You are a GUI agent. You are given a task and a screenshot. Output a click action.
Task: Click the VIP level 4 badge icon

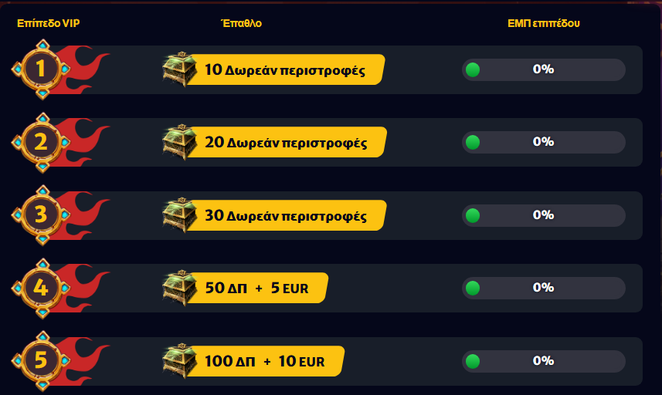point(42,288)
